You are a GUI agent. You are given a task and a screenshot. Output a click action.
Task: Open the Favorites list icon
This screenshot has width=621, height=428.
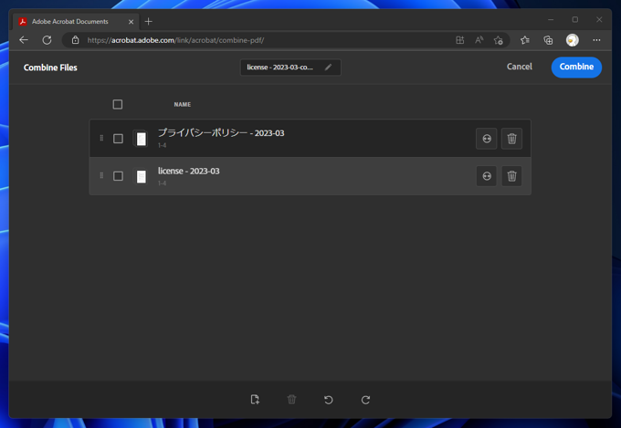(x=525, y=40)
